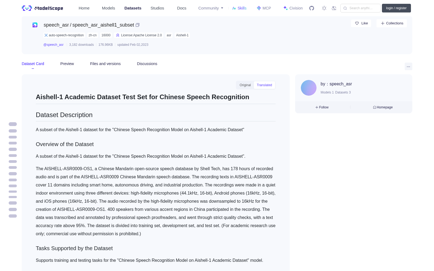Click the search magnifier icon
This screenshot has width=434, height=271.
[x=345, y=8]
